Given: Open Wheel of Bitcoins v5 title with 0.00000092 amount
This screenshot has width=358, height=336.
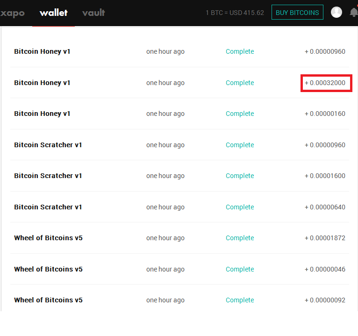Looking at the screenshot, I should point(48,300).
